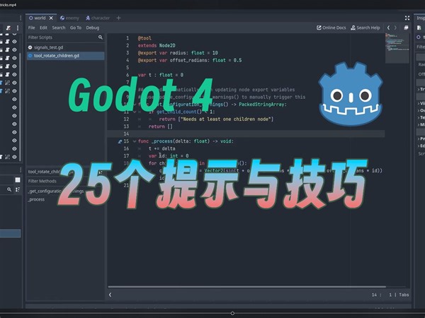Viewport: 425px width, 318px height.
Task: Toggle distraction-free mode icon above script editor
Action: point(407,18)
